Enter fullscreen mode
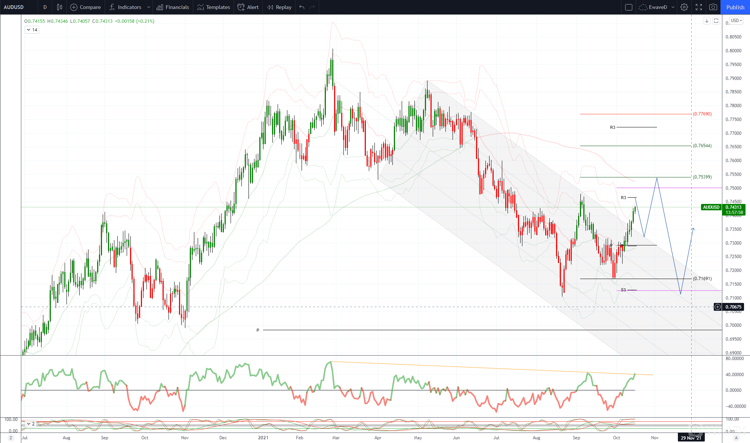Screen dimensions: 750x443 (x=698, y=7)
